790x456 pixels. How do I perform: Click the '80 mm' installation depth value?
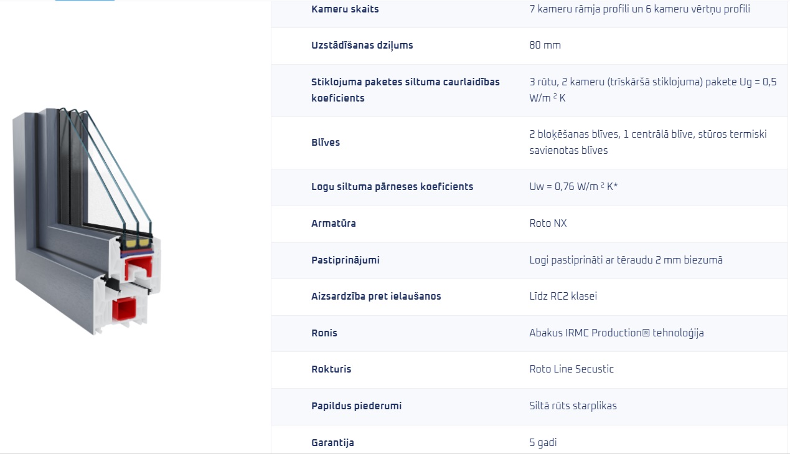point(545,45)
